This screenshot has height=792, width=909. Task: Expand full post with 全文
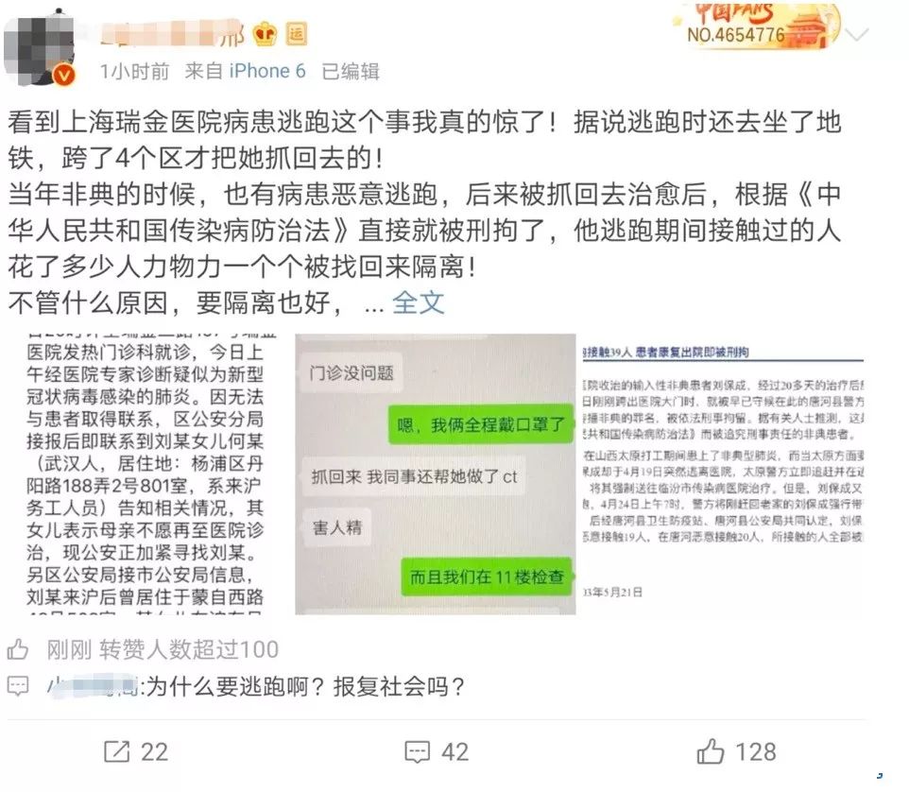(418, 302)
